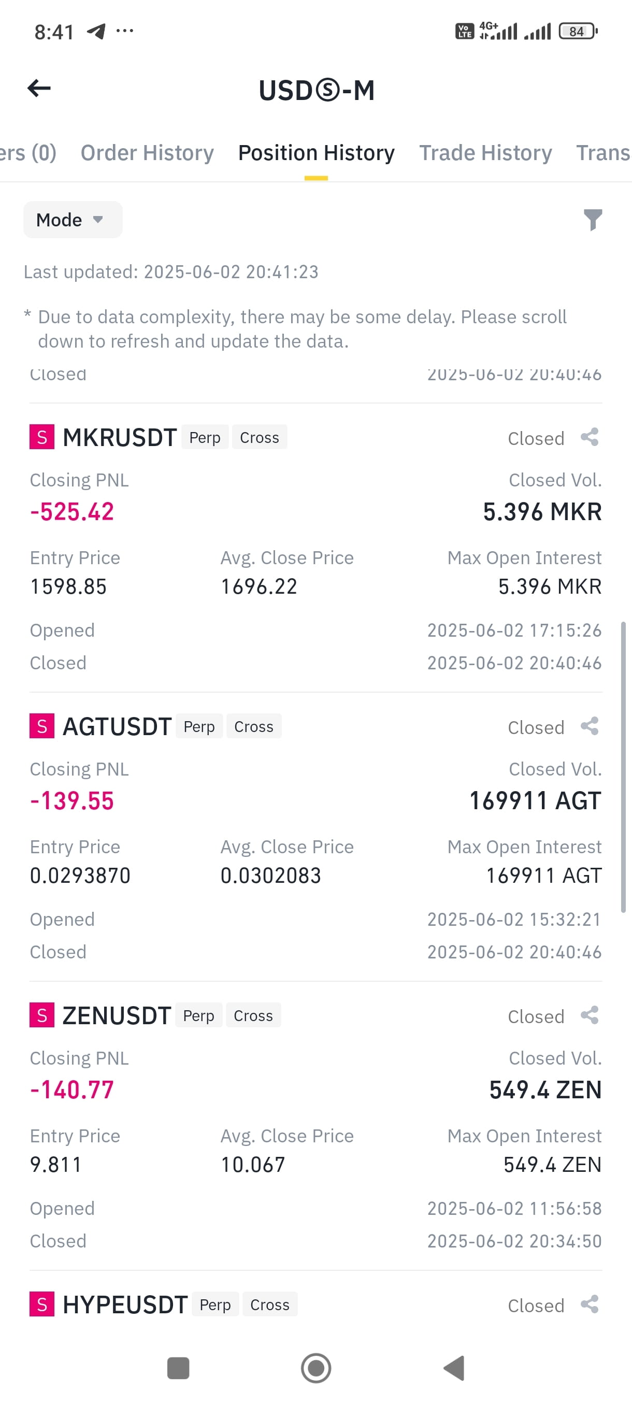Open the HYPEUSDT pair name

[x=125, y=1304]
